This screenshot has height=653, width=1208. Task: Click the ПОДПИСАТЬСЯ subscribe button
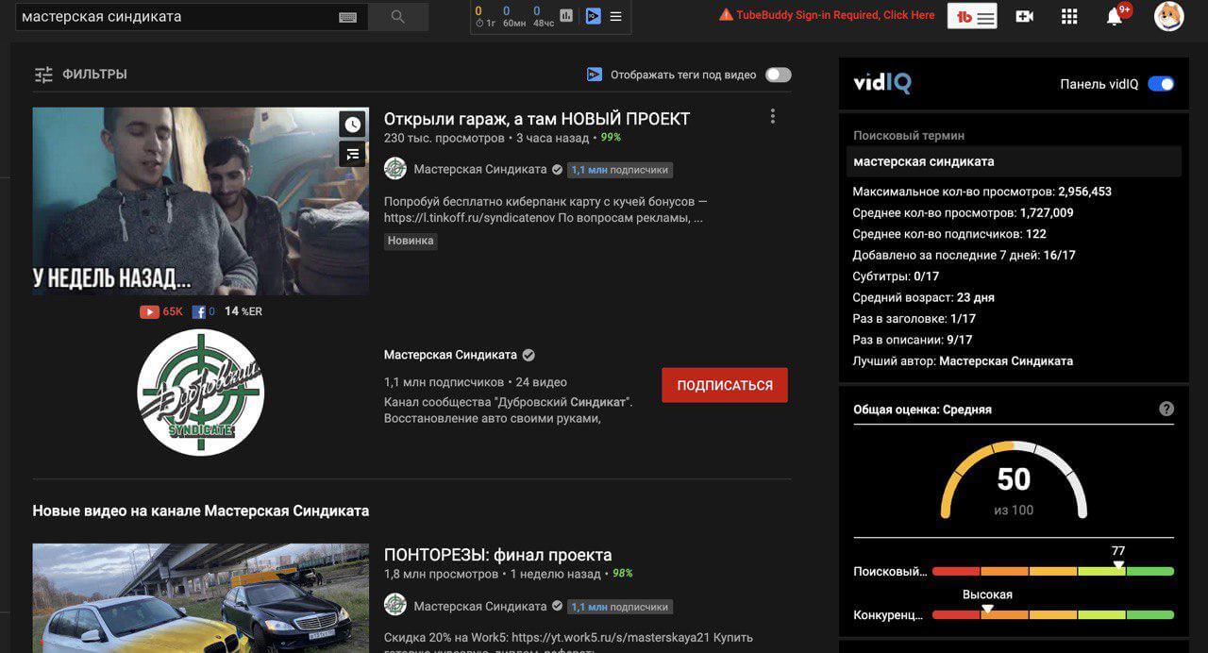click(725, 385)
